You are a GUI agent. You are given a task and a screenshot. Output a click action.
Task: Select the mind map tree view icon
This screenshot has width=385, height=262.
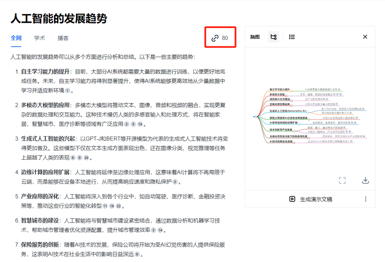274,37
